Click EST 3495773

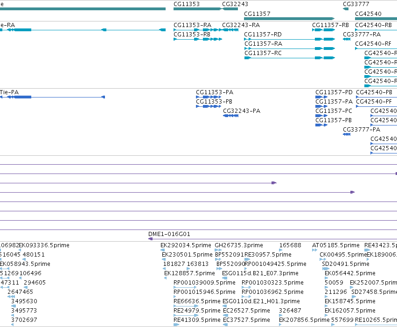[24, 311]
